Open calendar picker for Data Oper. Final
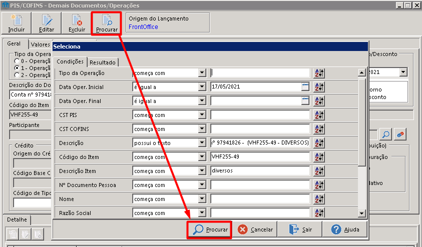This screenshot has width=422, height=247. click(x=305, y=100)
